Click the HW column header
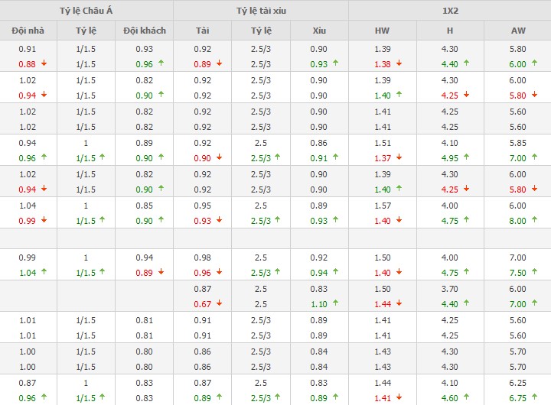551x405 pixels. point(382,31)
